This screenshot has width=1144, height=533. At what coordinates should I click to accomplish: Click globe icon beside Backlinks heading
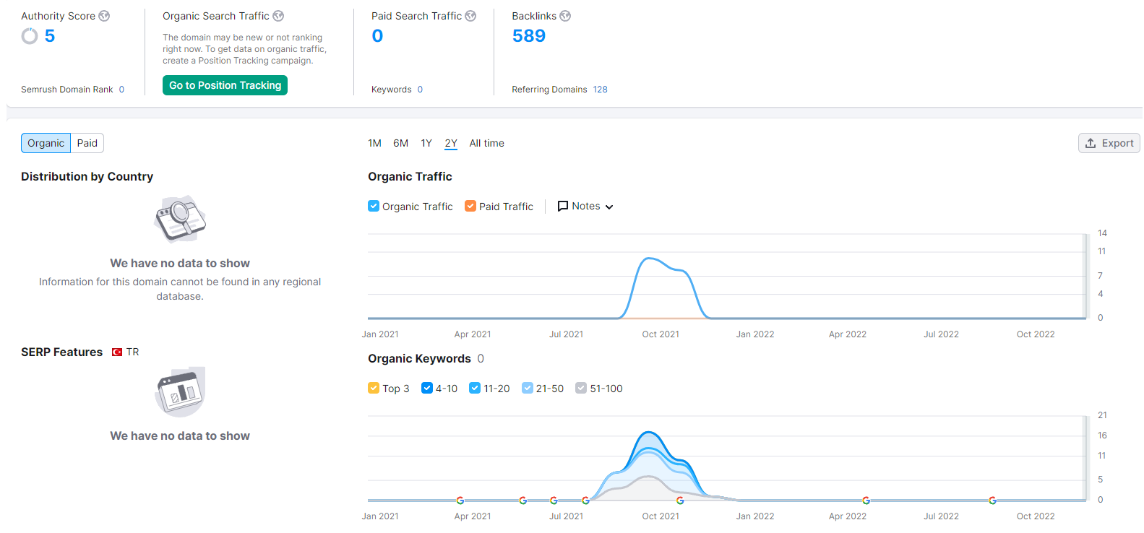pos(565,16)
